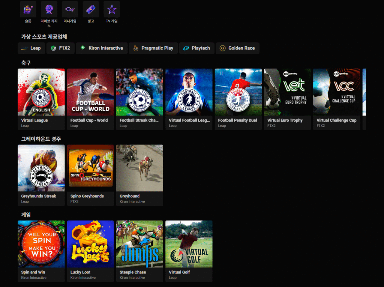Click the 빙고 bingo ticket icon

pyautogui.click(x=91, y=9)
